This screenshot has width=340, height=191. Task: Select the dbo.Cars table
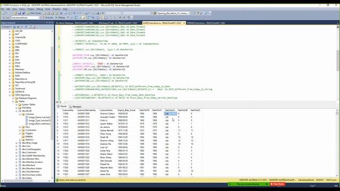26,146
